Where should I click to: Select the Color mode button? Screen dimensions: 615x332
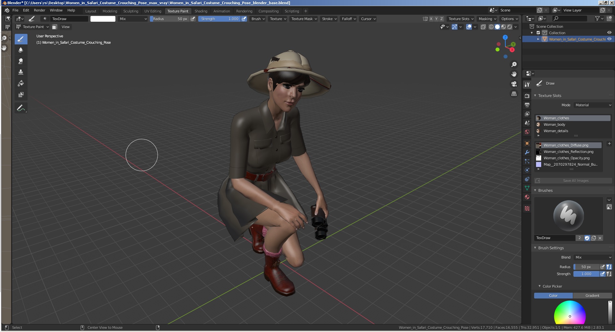point(553,296)
